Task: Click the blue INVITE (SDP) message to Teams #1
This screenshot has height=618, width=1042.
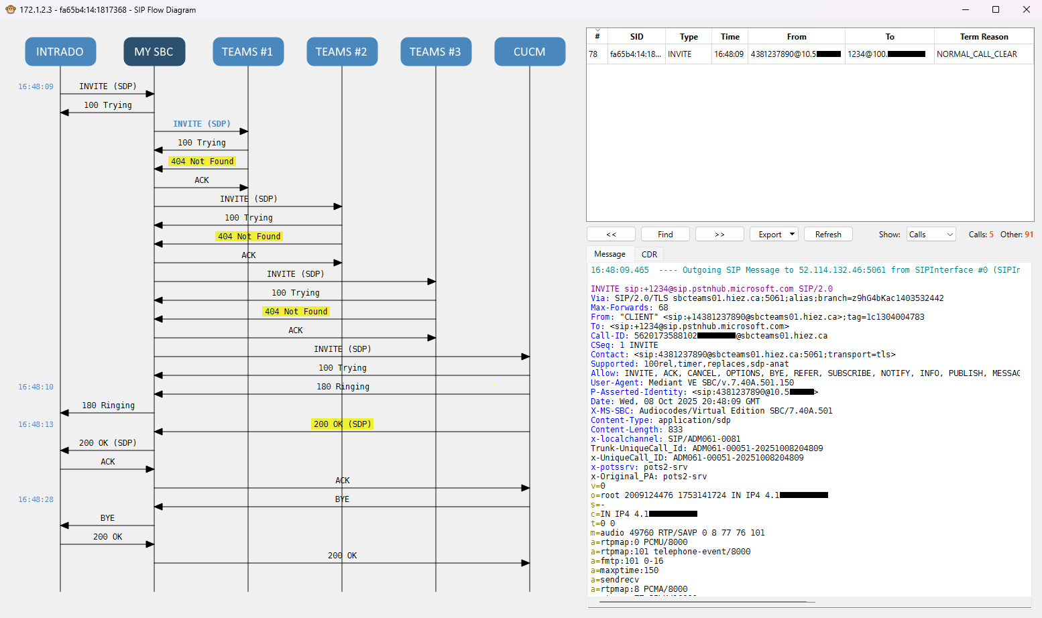Action: coord(201,124)
